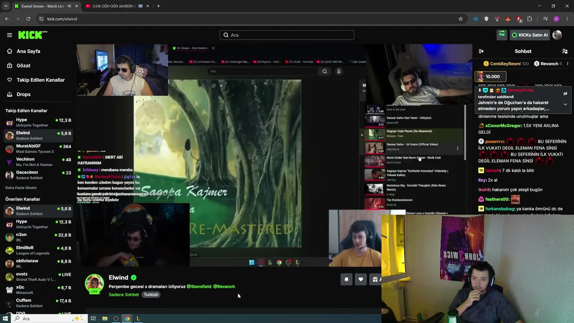Click KICKs Satın Al button

click(529, 35)
